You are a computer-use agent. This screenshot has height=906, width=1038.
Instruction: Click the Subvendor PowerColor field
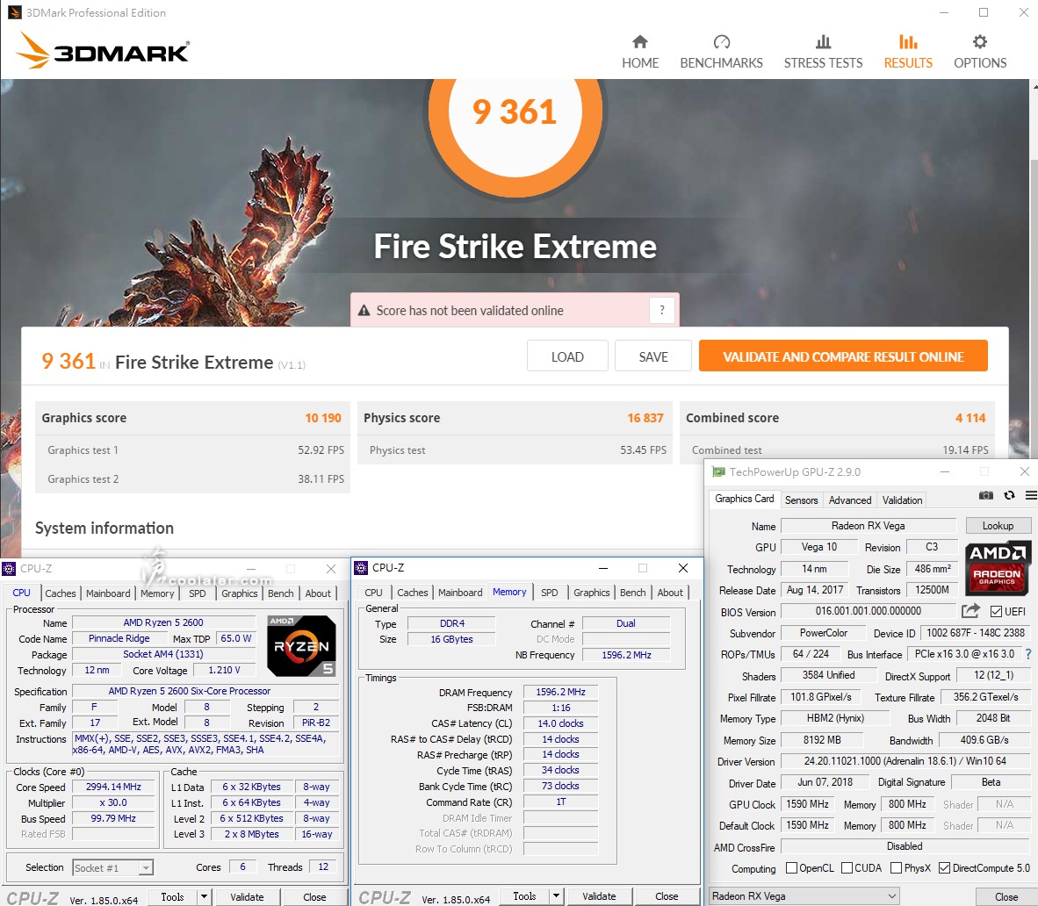tap(824, 633)
